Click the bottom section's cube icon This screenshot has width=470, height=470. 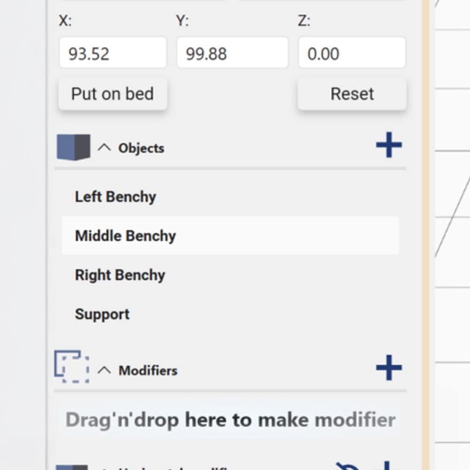(x=72, y=467)
